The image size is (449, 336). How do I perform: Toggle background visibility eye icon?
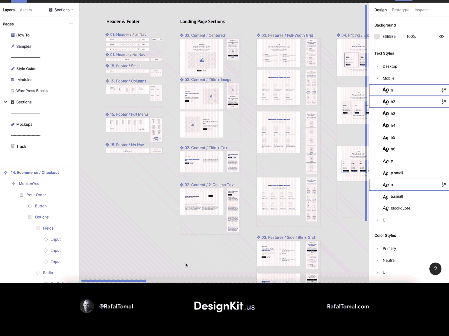click(x=441, y=36)
